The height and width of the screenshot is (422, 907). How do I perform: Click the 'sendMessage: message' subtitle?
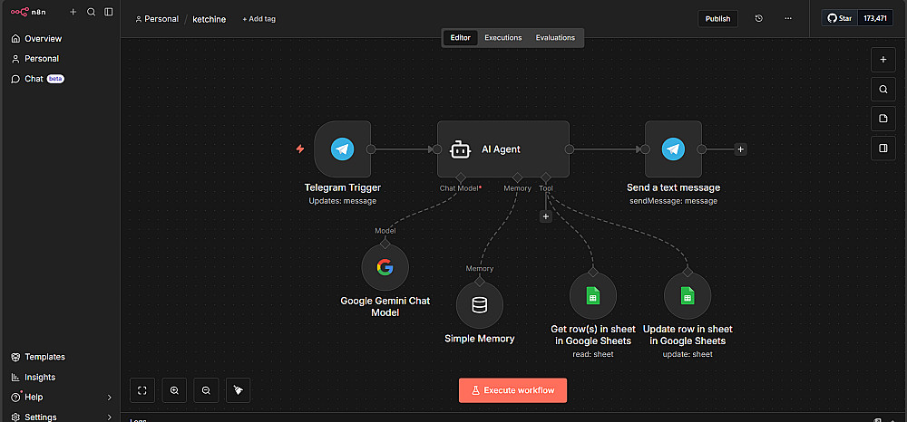673,201
